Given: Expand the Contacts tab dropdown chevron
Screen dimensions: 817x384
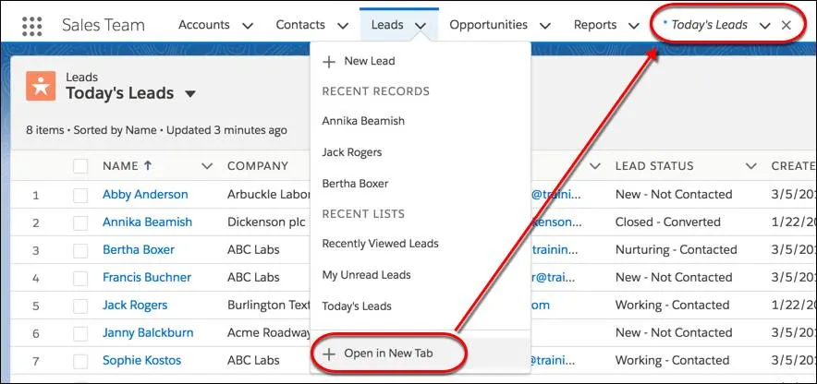Looking at the screenshot, I should 343,26.
